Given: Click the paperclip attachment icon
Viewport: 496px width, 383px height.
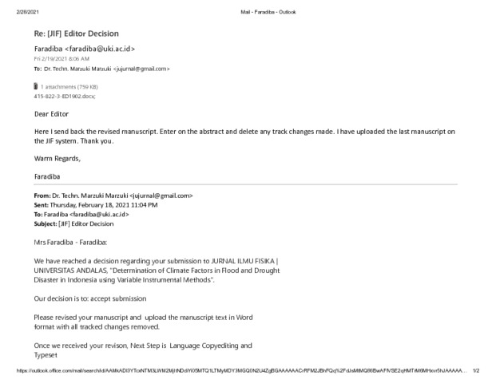Looking at the screenshot, I should 36,86.
